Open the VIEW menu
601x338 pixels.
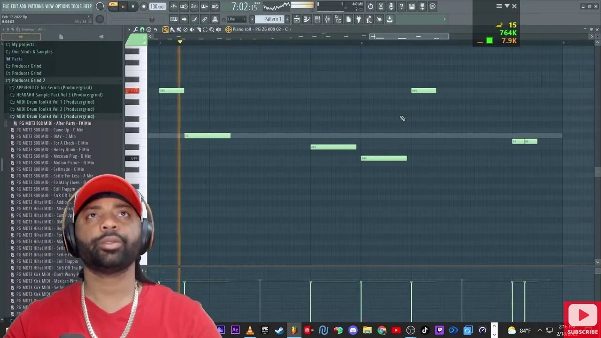[49, 6]
